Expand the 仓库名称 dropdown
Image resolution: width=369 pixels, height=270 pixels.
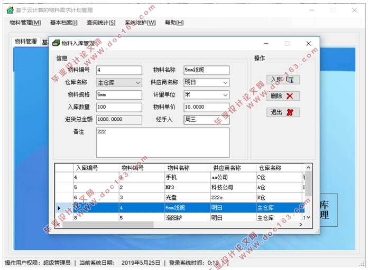[138, 83]
